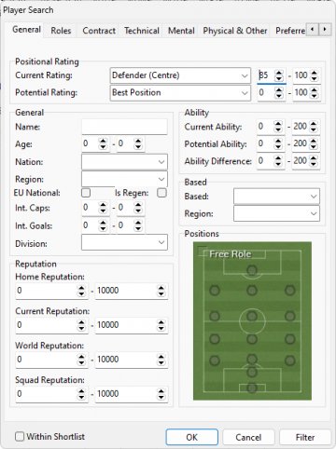Increase minimum Age using spinner arrow
This screenshot has width=336, height=449.
click(x=103, y=141)
